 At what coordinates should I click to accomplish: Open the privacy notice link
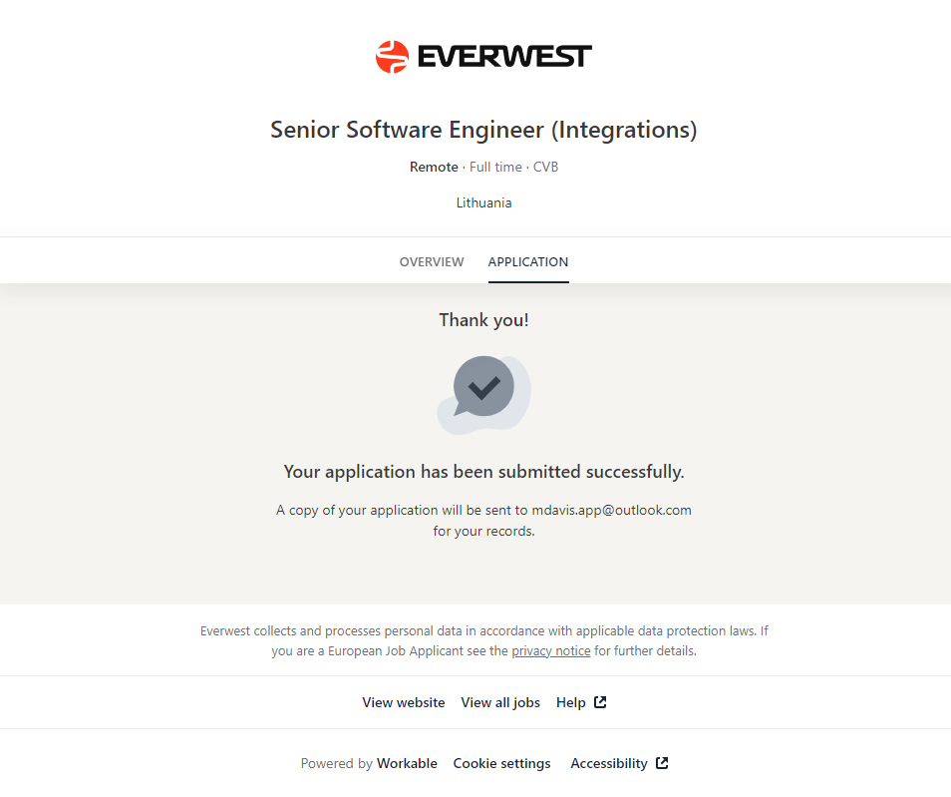tap(551, 651)
